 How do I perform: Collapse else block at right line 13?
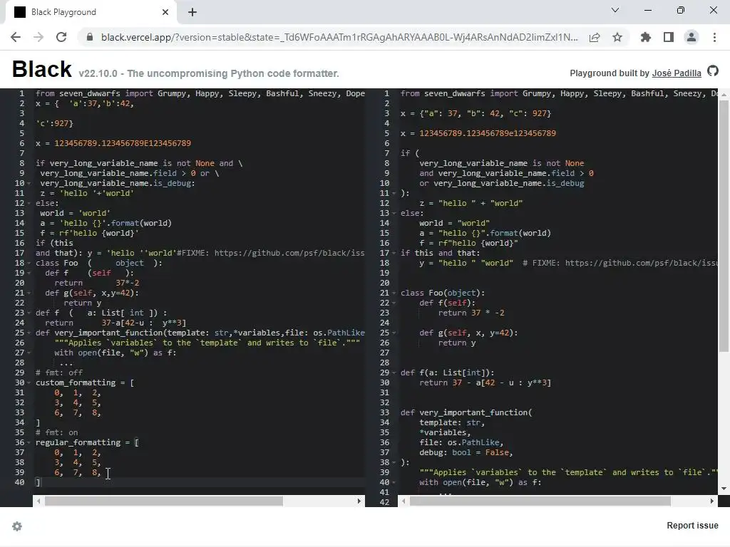(394, 213)
